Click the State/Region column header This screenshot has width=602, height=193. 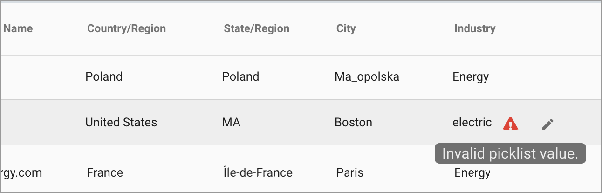click(x=256, y=28)
